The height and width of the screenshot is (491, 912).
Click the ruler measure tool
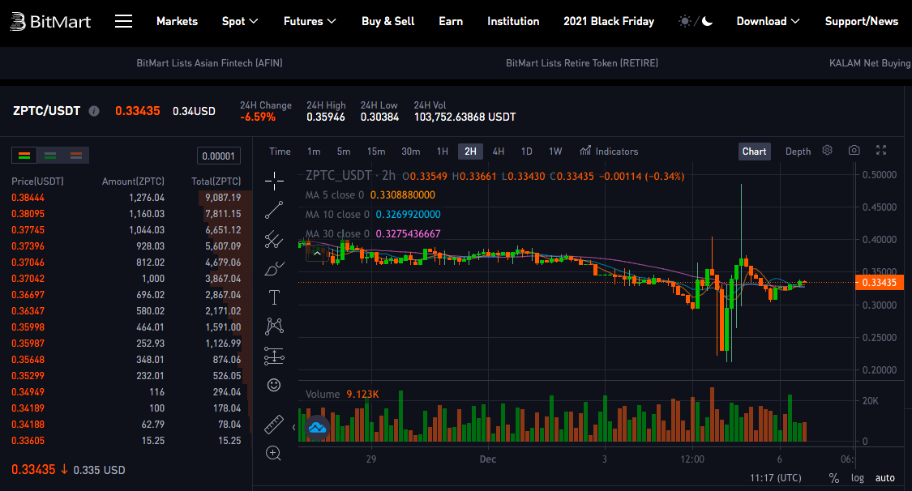[274, 424]
